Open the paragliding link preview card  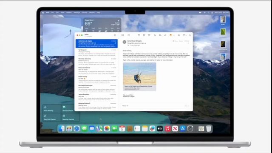coord(139,76)
